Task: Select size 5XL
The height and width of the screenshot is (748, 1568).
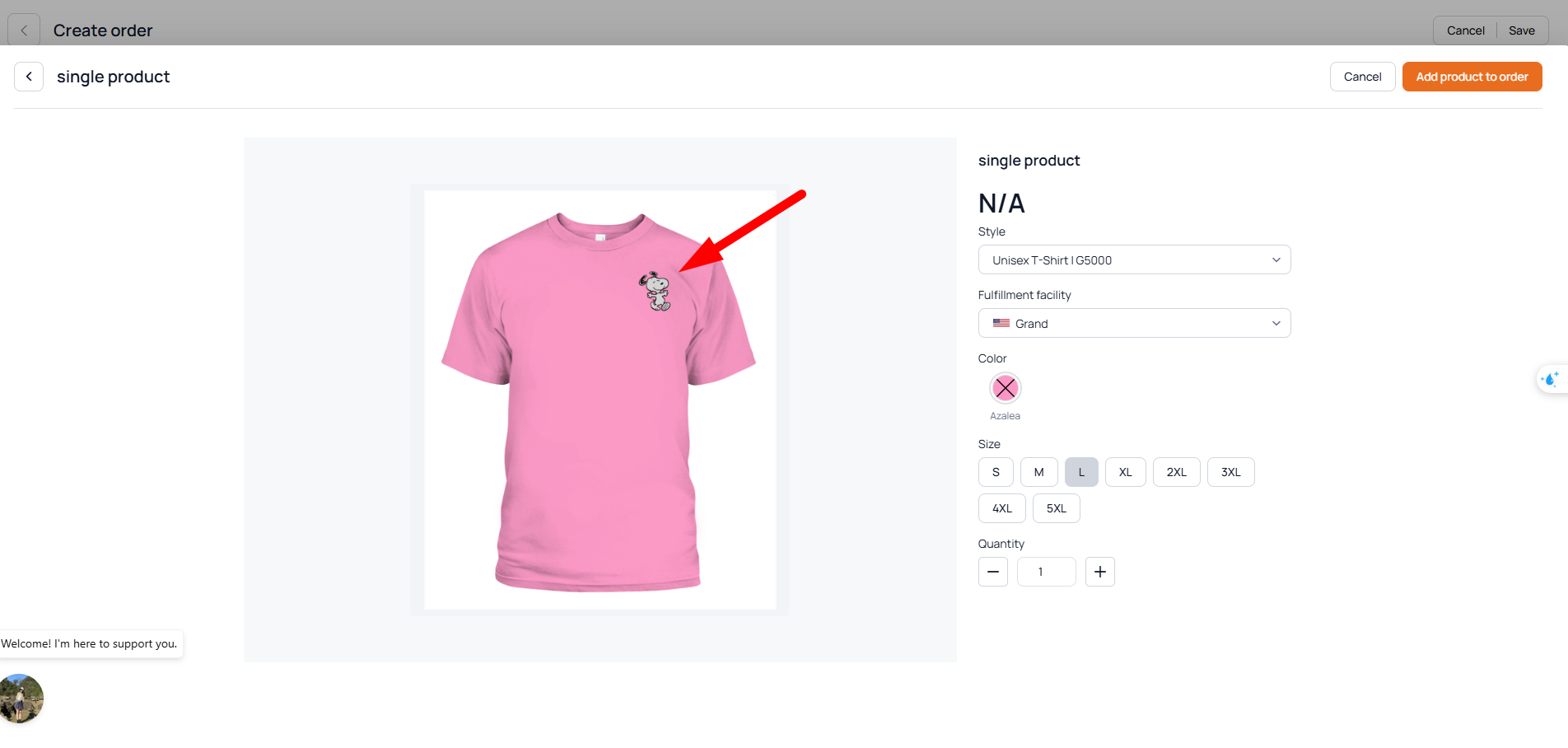Action: (x=1056, y=508)
